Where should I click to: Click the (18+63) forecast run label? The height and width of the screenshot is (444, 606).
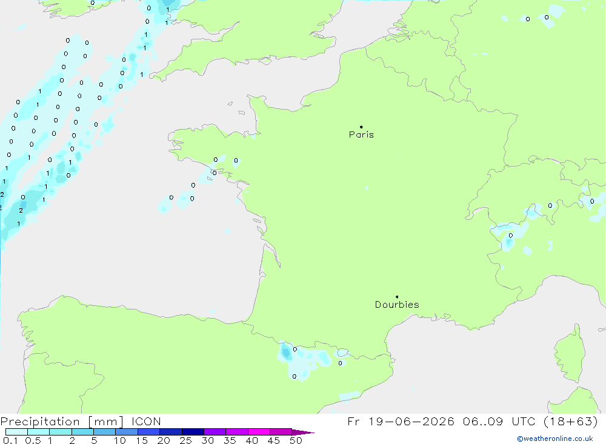click(570, 421)
